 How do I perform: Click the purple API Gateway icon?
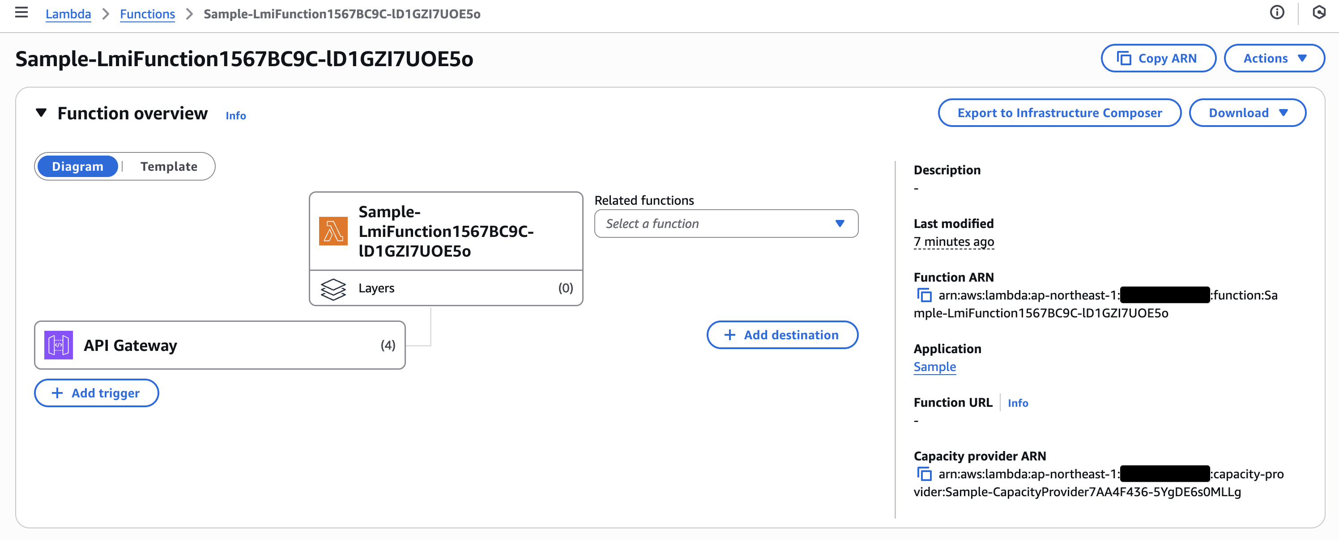pyautogui.click(x=58, y=345)
